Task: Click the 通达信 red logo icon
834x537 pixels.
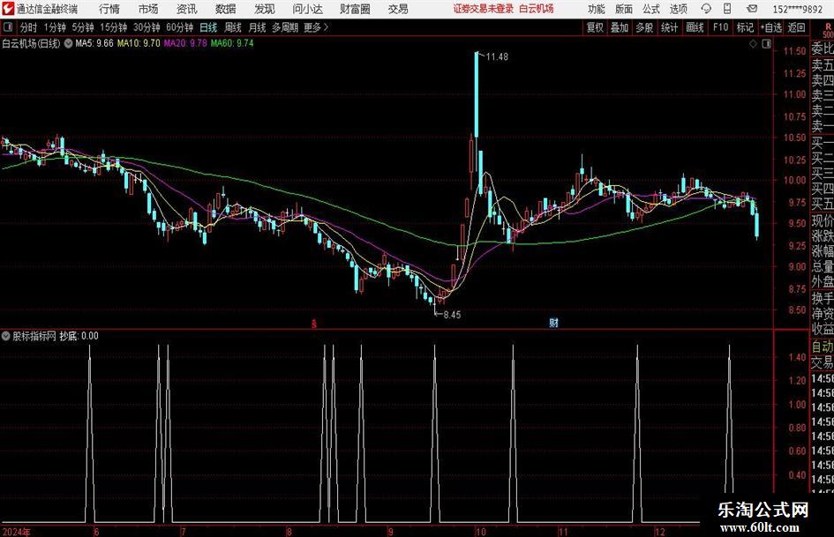Action: (x=8, y=9)
